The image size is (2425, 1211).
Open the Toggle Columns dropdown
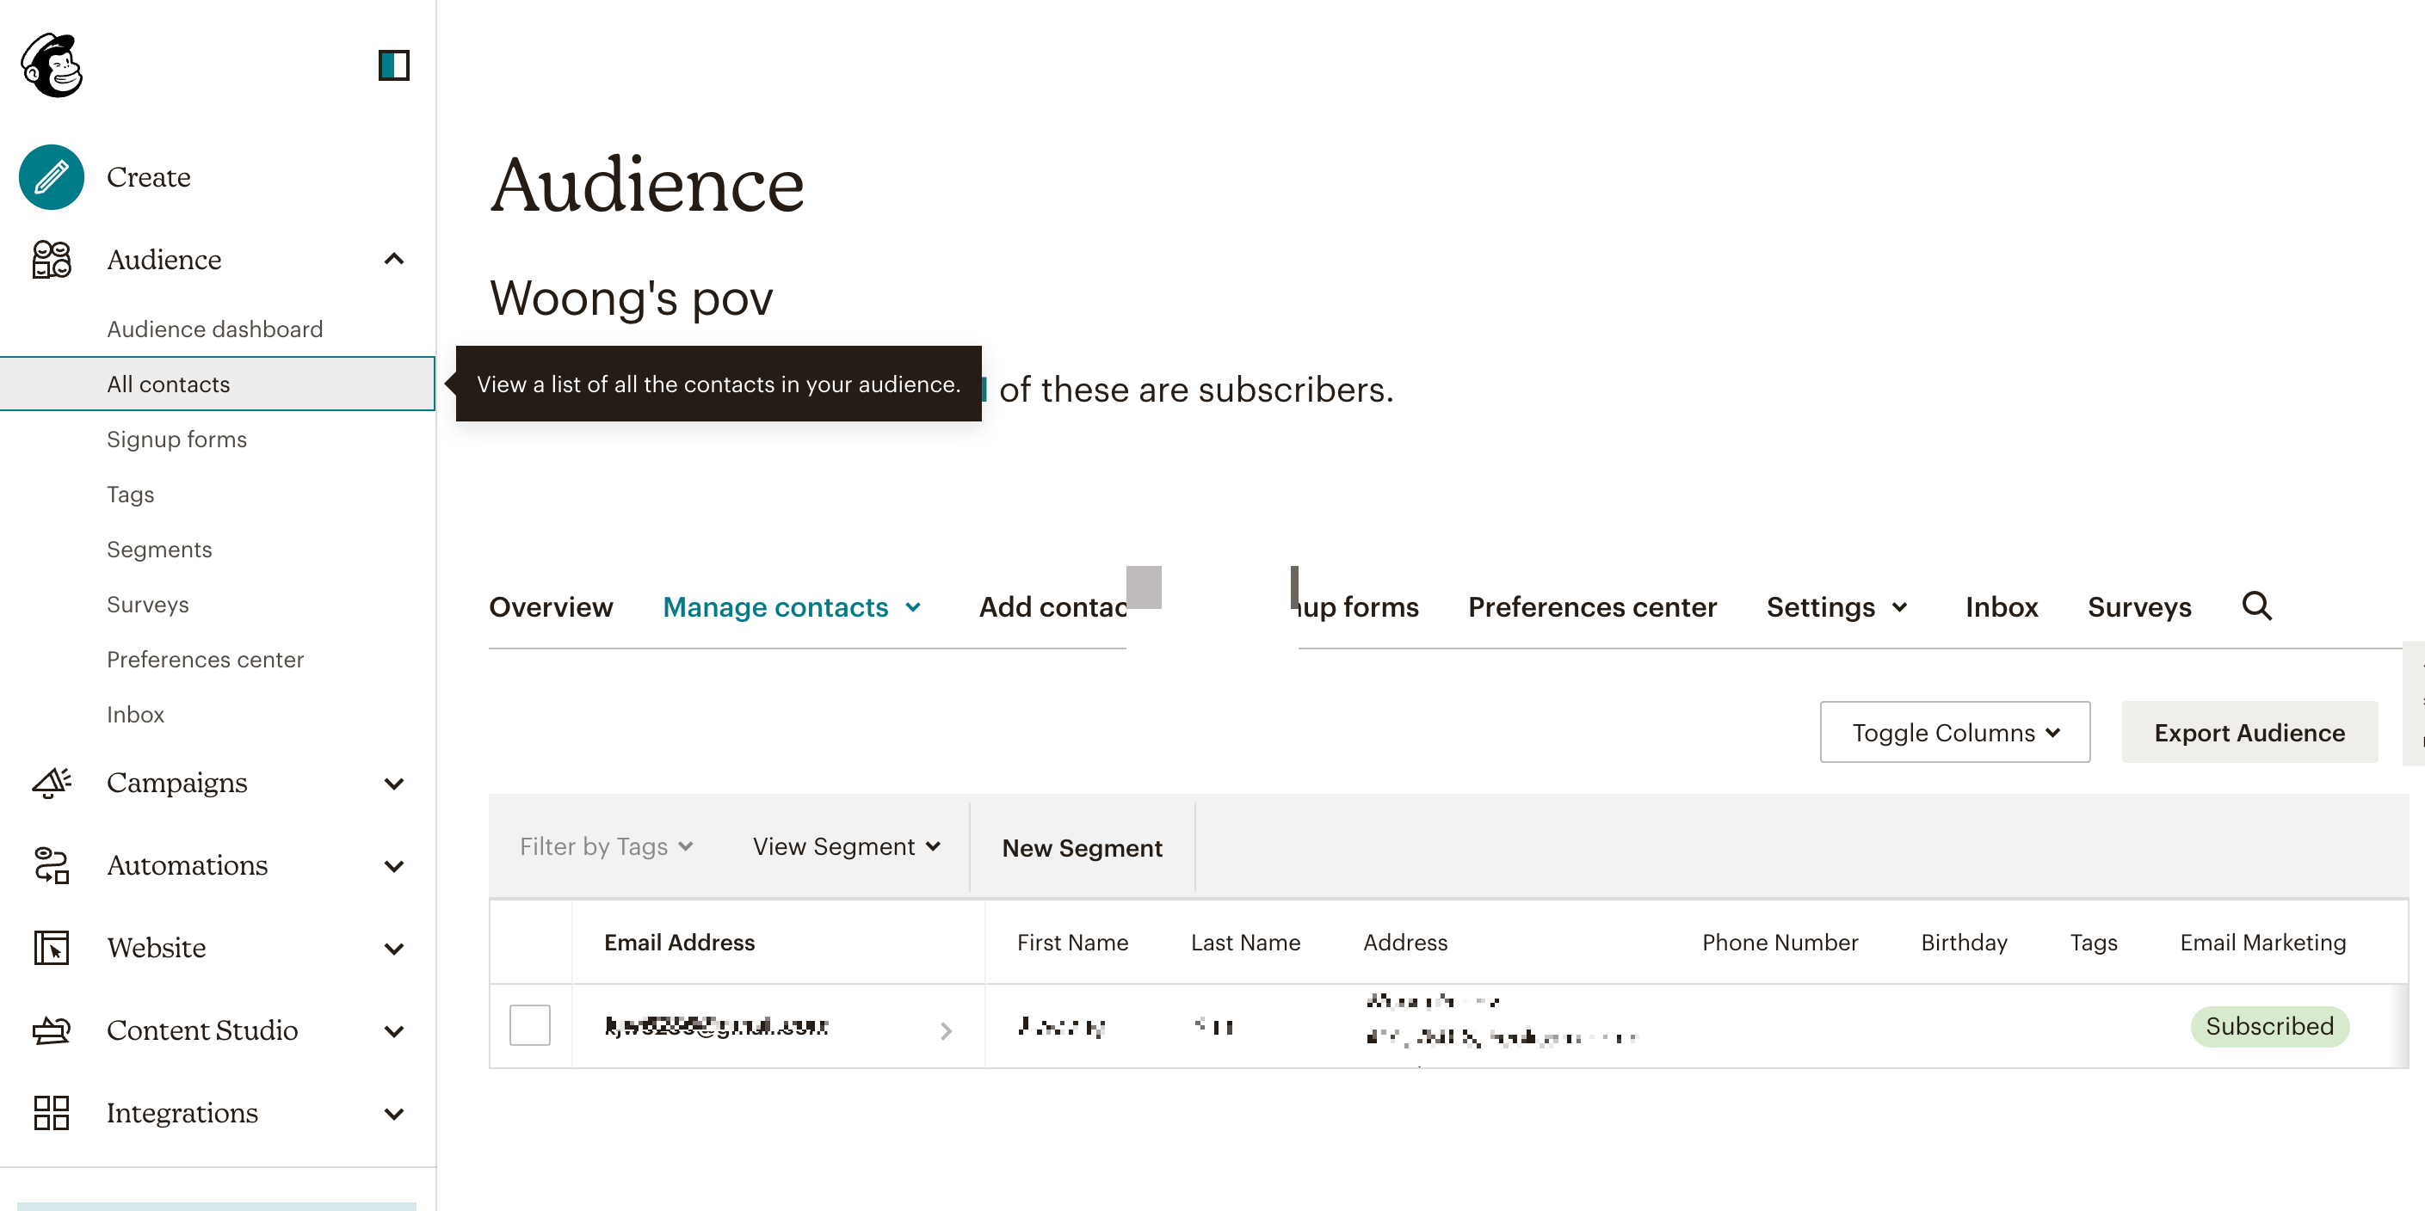[1954, 732]
